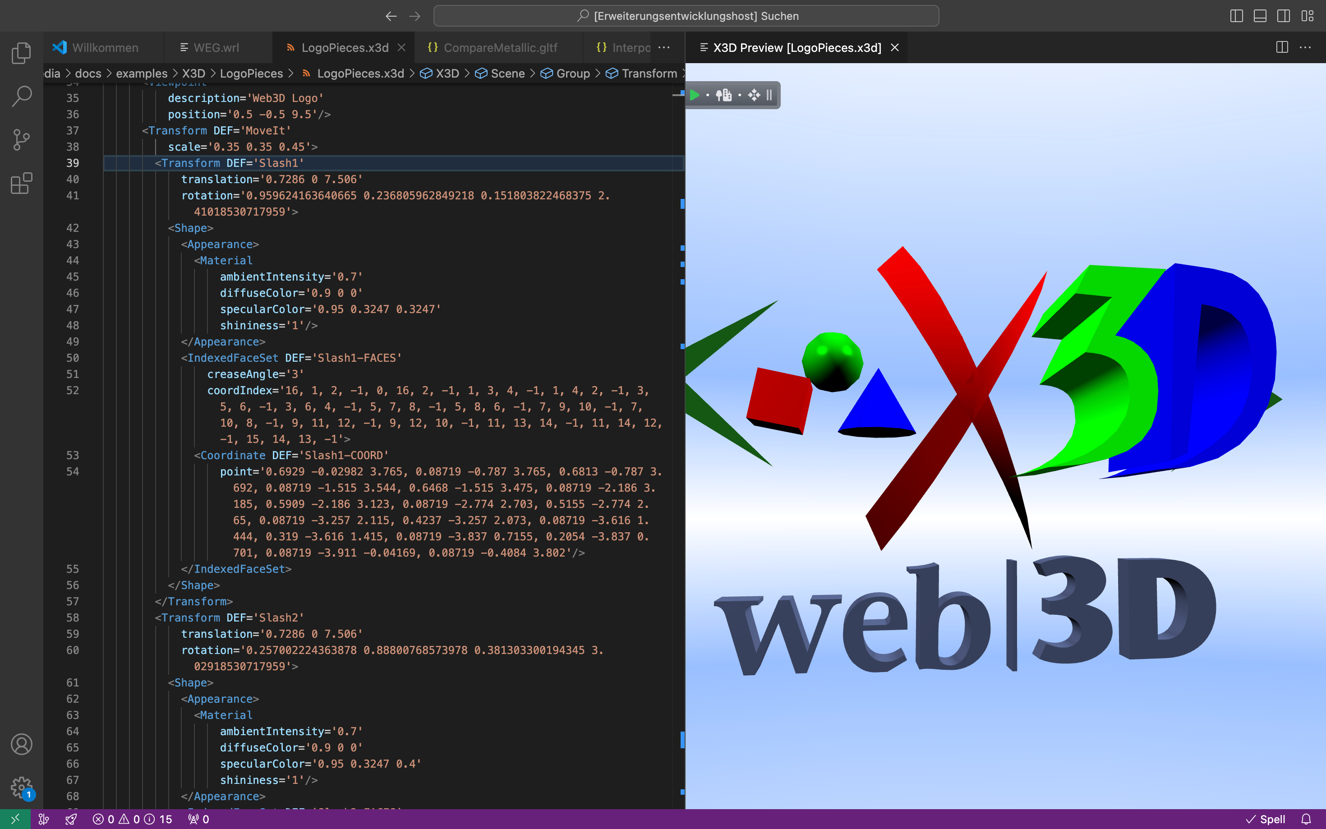Go back with the left arrow
1326x829 pixels.
coord(391,16)
